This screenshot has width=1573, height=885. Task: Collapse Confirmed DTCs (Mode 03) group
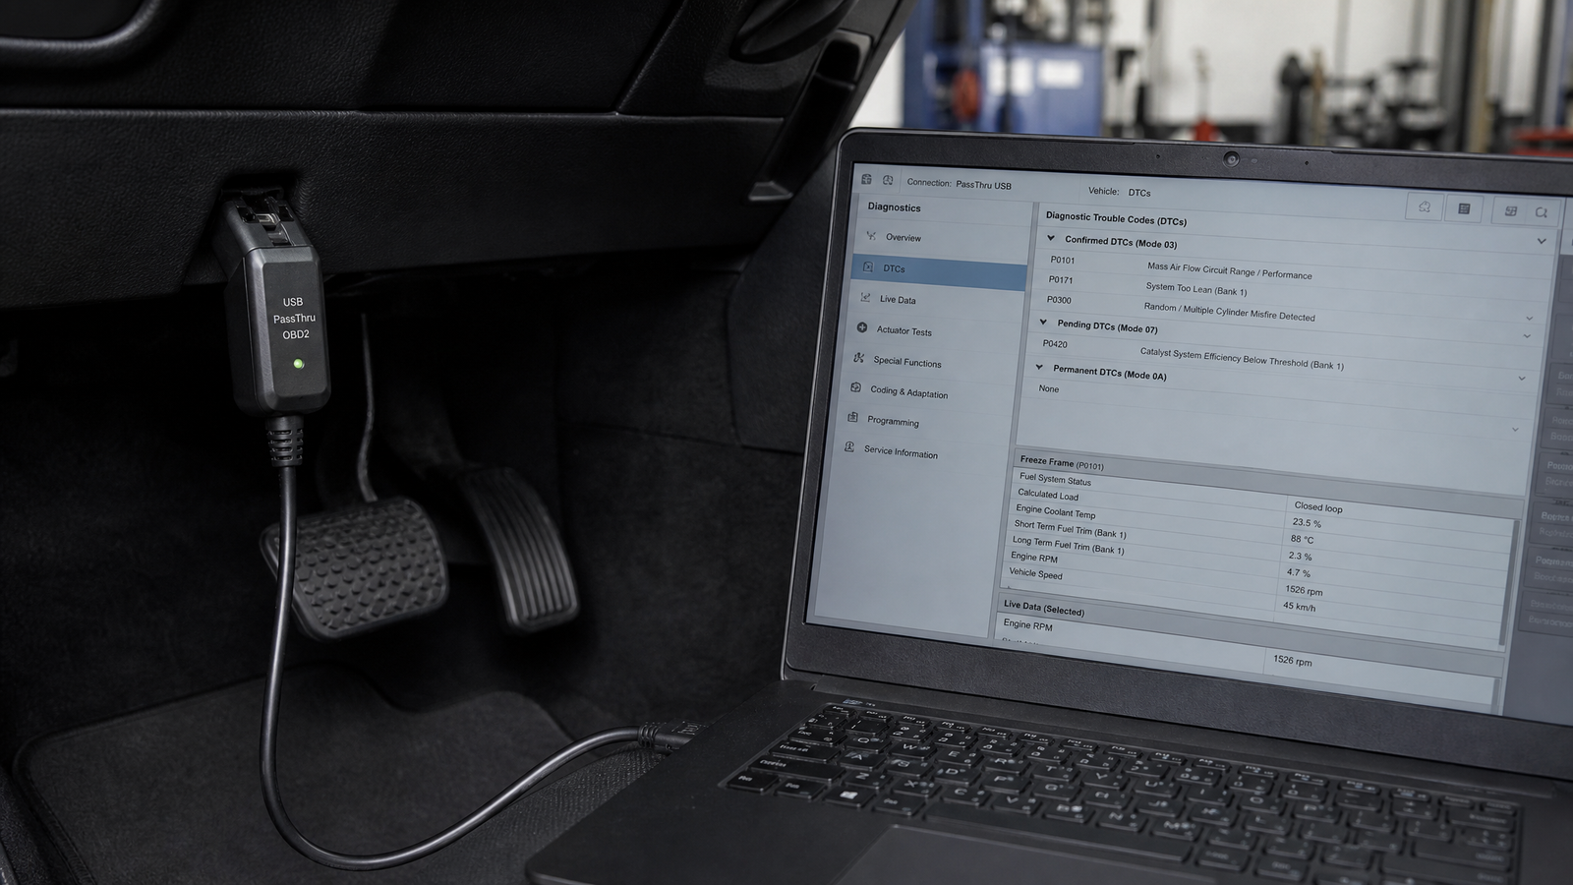(1051, 238)
